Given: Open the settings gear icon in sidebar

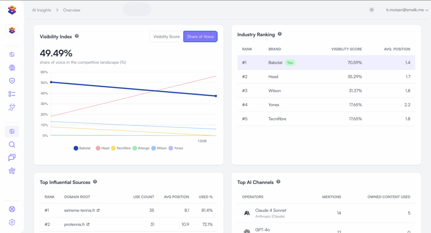Looking at the screenshot, I should tap(12, 222).
